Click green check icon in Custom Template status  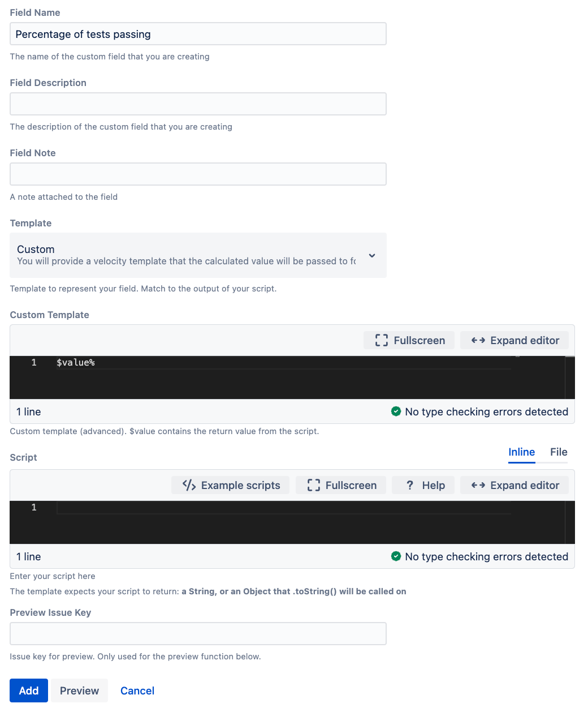[396, 411]
